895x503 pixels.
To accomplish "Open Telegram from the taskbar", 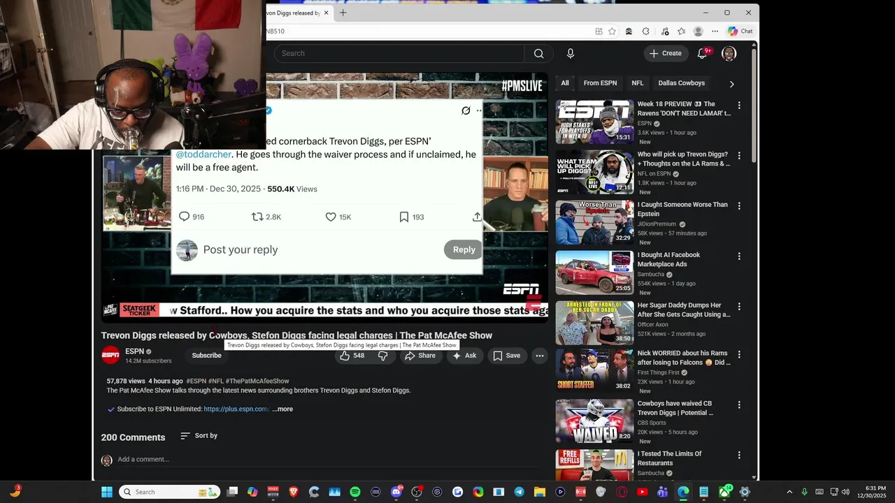I will pyautogui.click(x=519, y=492).
